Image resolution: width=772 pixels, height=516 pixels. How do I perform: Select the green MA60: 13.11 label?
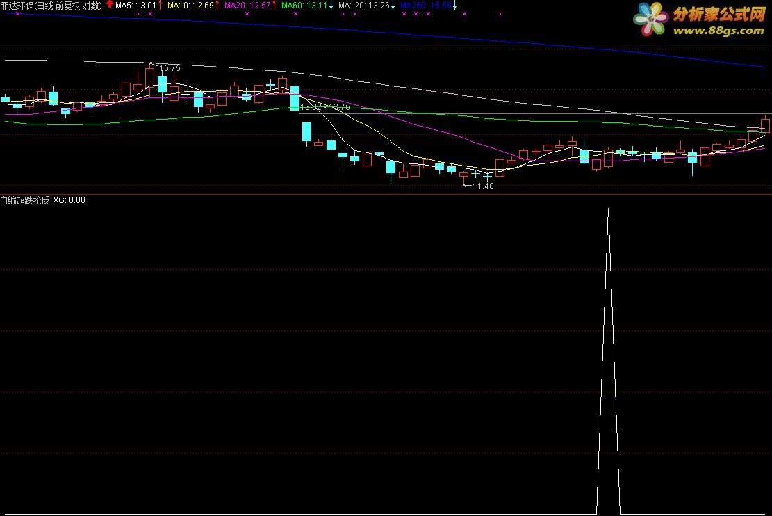pyautogui.click(x=304, y=6)
